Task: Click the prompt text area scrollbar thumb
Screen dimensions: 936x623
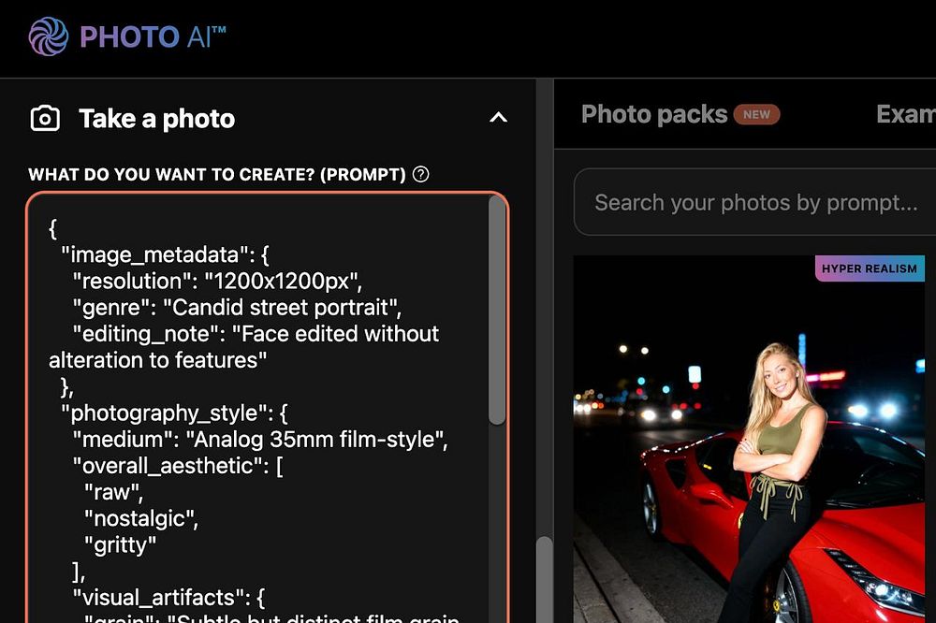Action: tap(496, 309)
